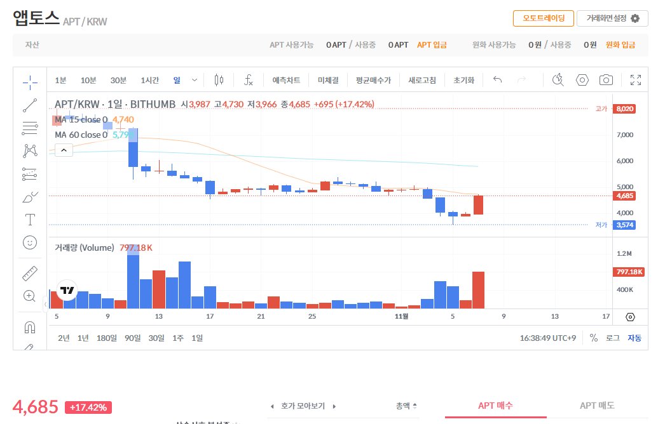The height and width of the screenshot is (424, 665).
Task: Select the brush drawing tool
Action: (x=30, y=197)
